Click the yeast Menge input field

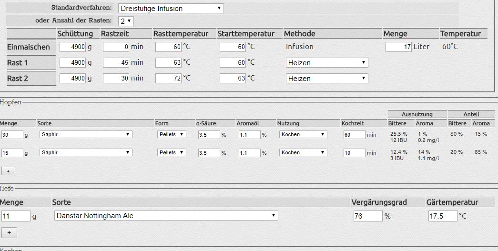point(15,216)
